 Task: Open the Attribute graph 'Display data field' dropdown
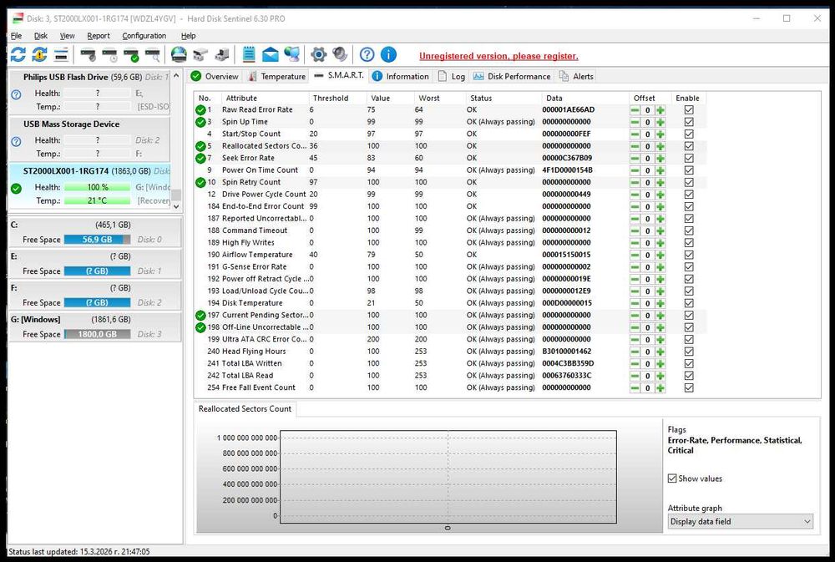tap(741, 522)
